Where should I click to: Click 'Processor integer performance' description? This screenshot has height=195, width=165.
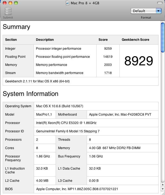click(58, 49)
